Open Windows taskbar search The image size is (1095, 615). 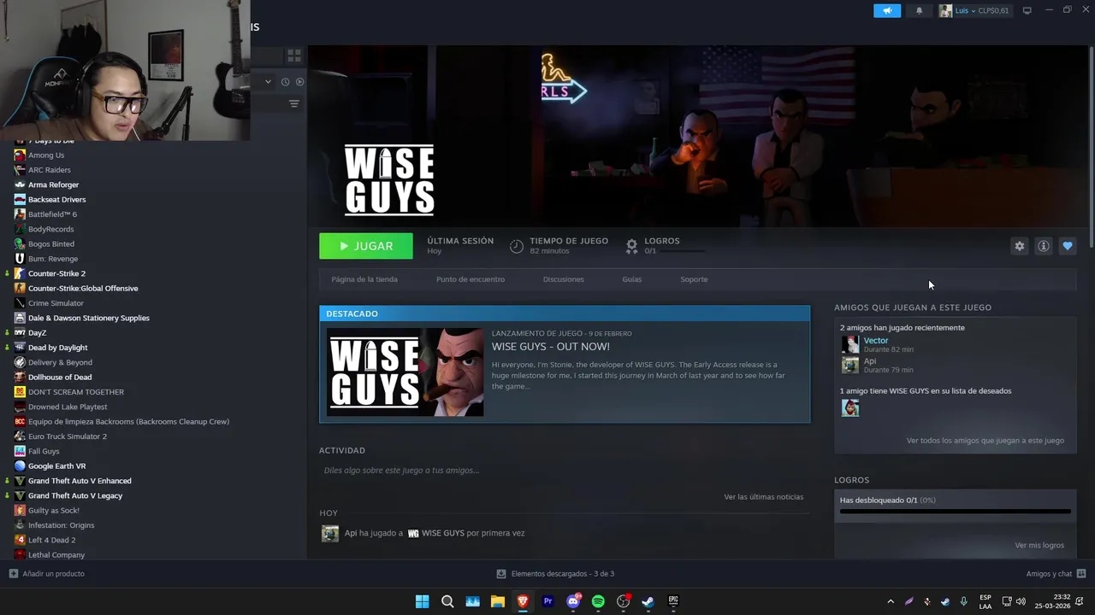click(x=447, y=601)
